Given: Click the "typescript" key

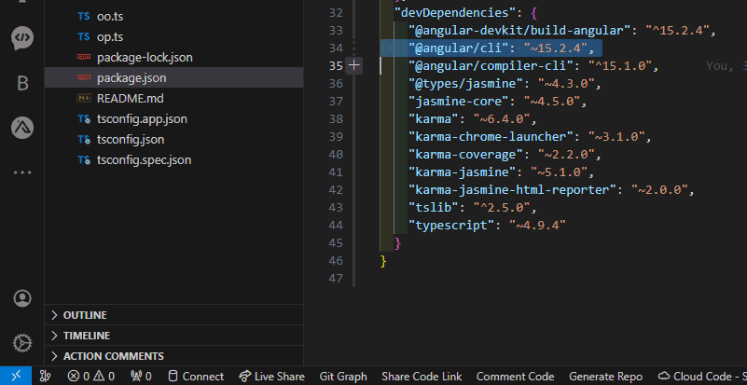Looking at the screenshot, I should pos(451,225).
